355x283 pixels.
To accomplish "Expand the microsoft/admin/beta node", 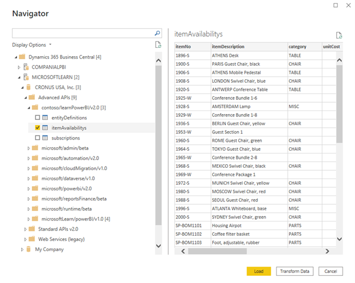I will point(28,148).
